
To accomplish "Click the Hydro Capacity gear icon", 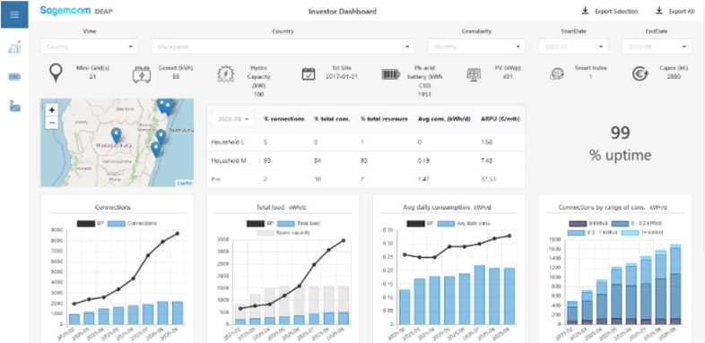I will pyautogui.click(x=226, y=74).
